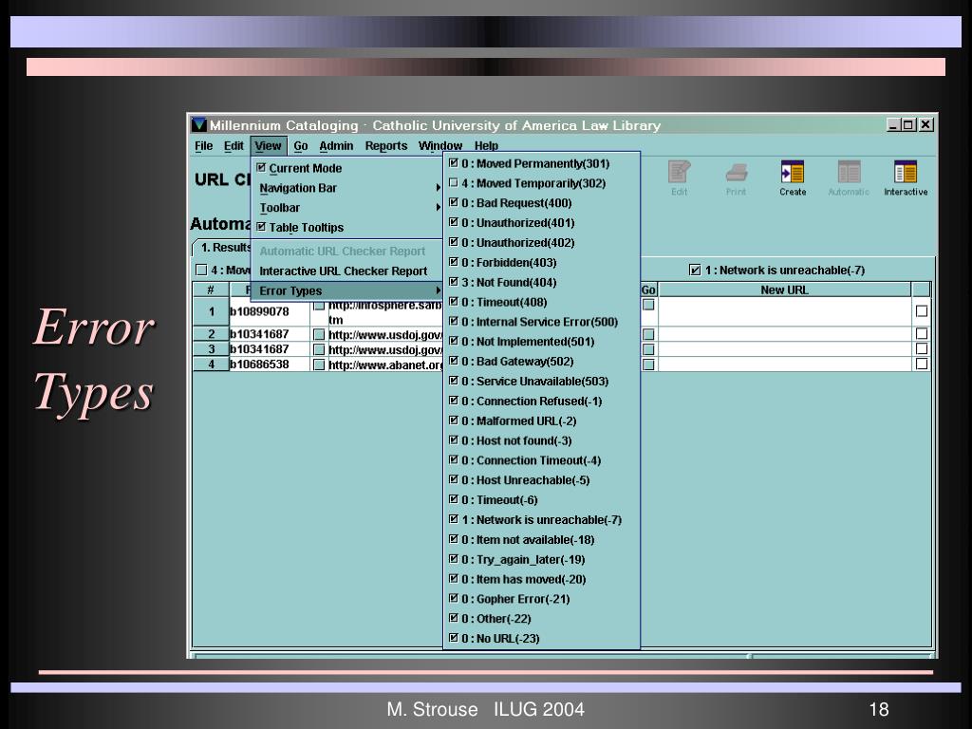Image resolution: width=972 pixels, height=729 pixels.
Task: Uncheck Network is unreachable(-7) filter above table
Action: pyautogui.click(x=695, y=271)
